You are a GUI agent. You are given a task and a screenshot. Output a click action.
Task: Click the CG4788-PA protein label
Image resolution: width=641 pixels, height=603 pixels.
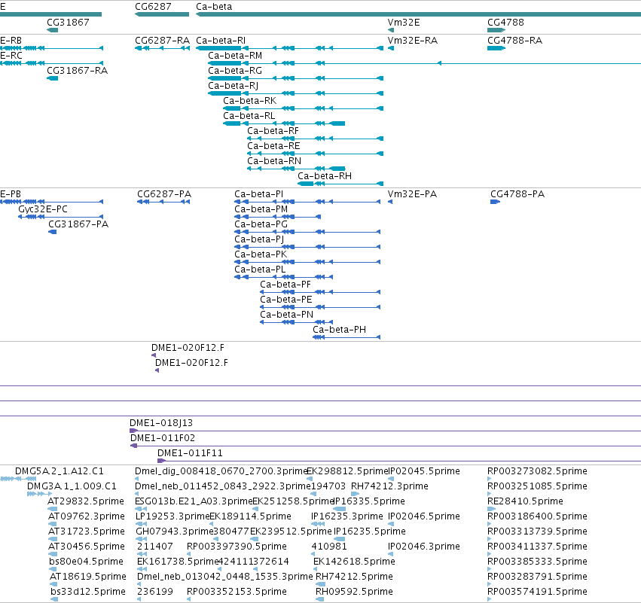(x=517, y=194)
